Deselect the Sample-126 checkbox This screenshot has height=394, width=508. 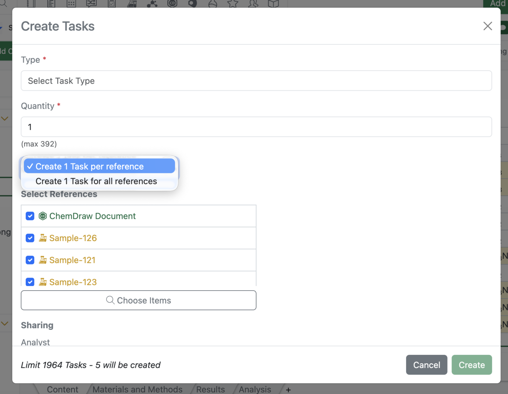click(x=30, y=238)
